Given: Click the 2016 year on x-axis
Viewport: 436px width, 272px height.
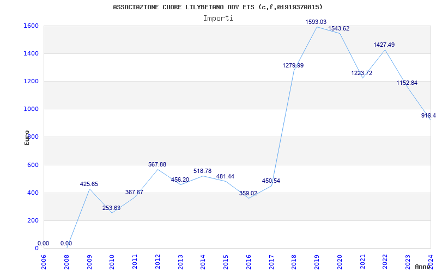Looking at the screenshot, I should click(249, 262).
